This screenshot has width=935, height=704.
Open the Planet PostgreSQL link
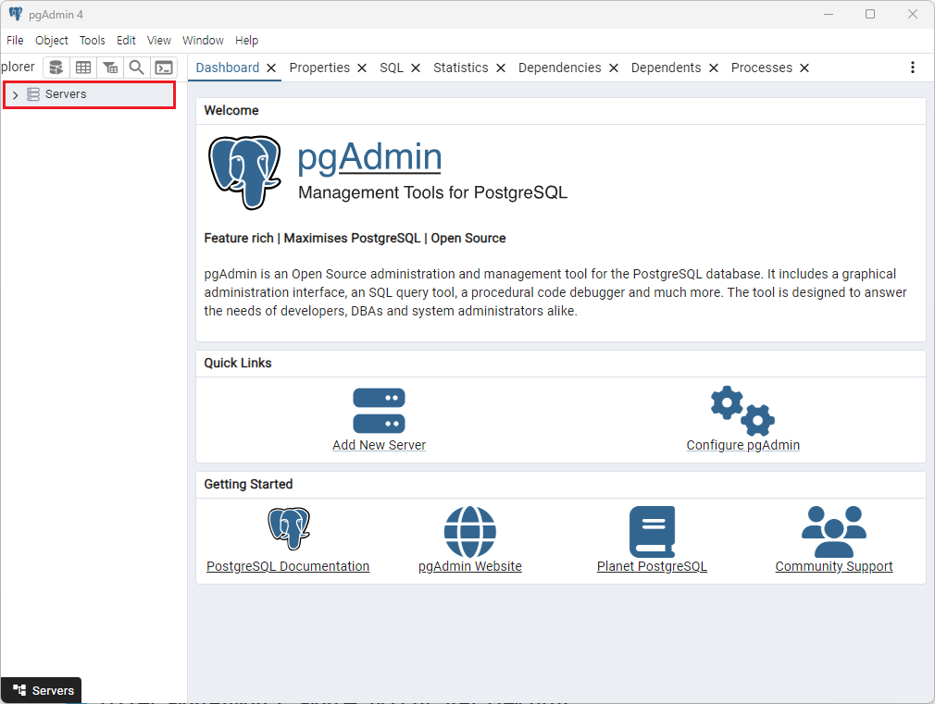click(652, 566)
